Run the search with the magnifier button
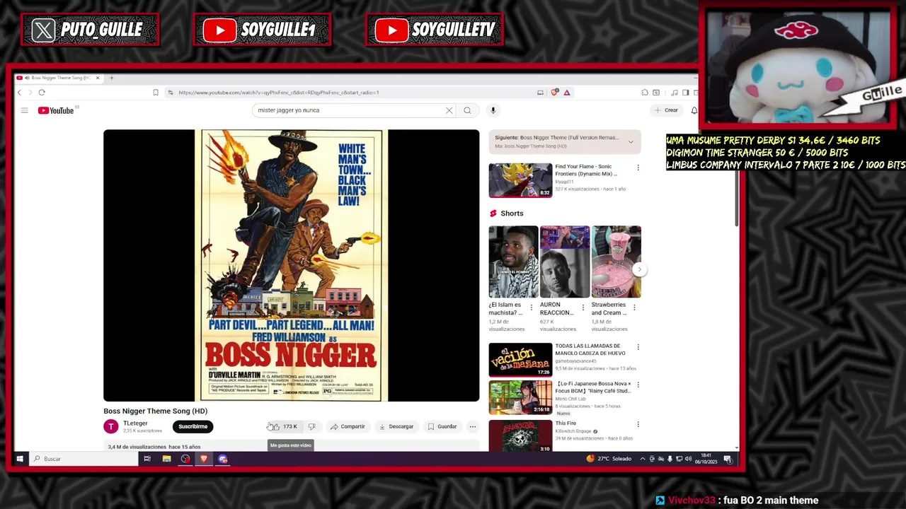The height and width of the screenshot is (509, 906). pyautogui.click(x=467, y=110)
